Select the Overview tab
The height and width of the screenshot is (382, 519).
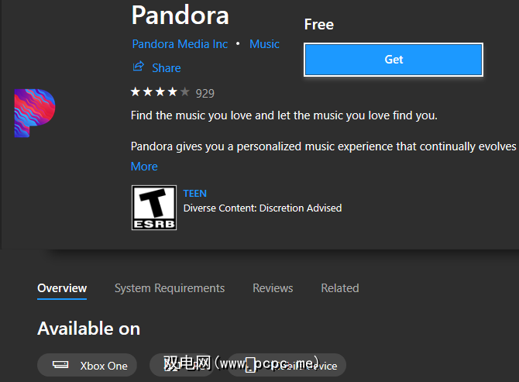click(x=62, y=288)
